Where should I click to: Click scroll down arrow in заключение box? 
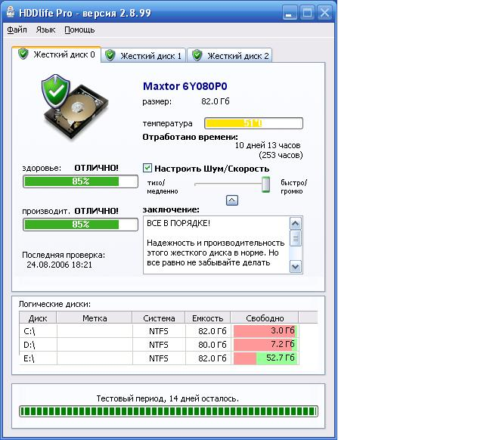296,267
